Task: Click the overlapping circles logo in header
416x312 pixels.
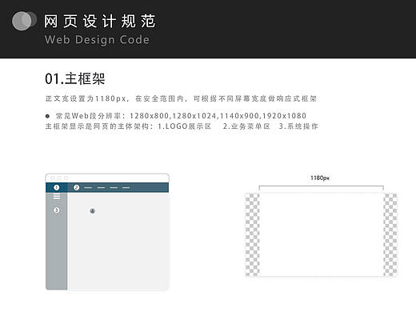Action: click(24, 21)
